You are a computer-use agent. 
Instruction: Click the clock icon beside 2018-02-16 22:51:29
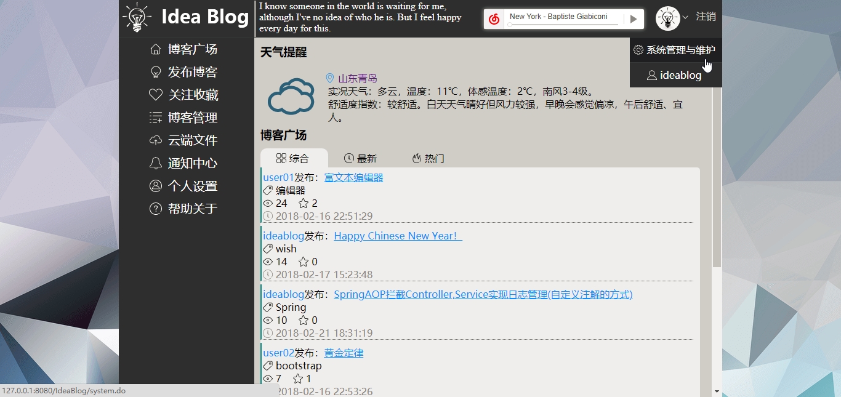(x=268, y=216)
